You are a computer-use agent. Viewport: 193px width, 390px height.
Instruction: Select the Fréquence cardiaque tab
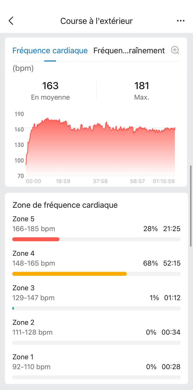pos(50,50)
